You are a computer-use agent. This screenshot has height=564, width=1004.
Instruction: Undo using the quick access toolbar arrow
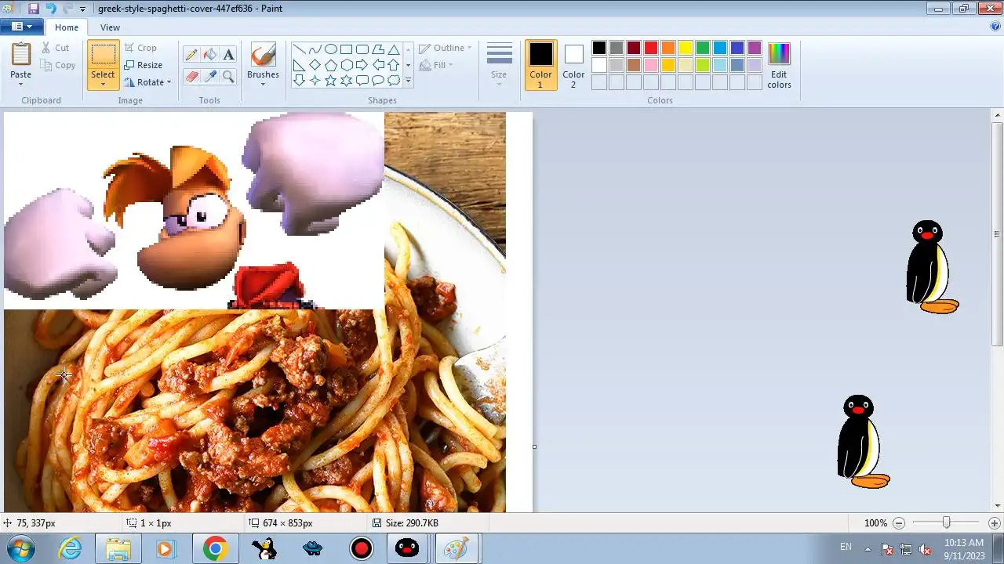pyautogui.click(x=51, y=9)
